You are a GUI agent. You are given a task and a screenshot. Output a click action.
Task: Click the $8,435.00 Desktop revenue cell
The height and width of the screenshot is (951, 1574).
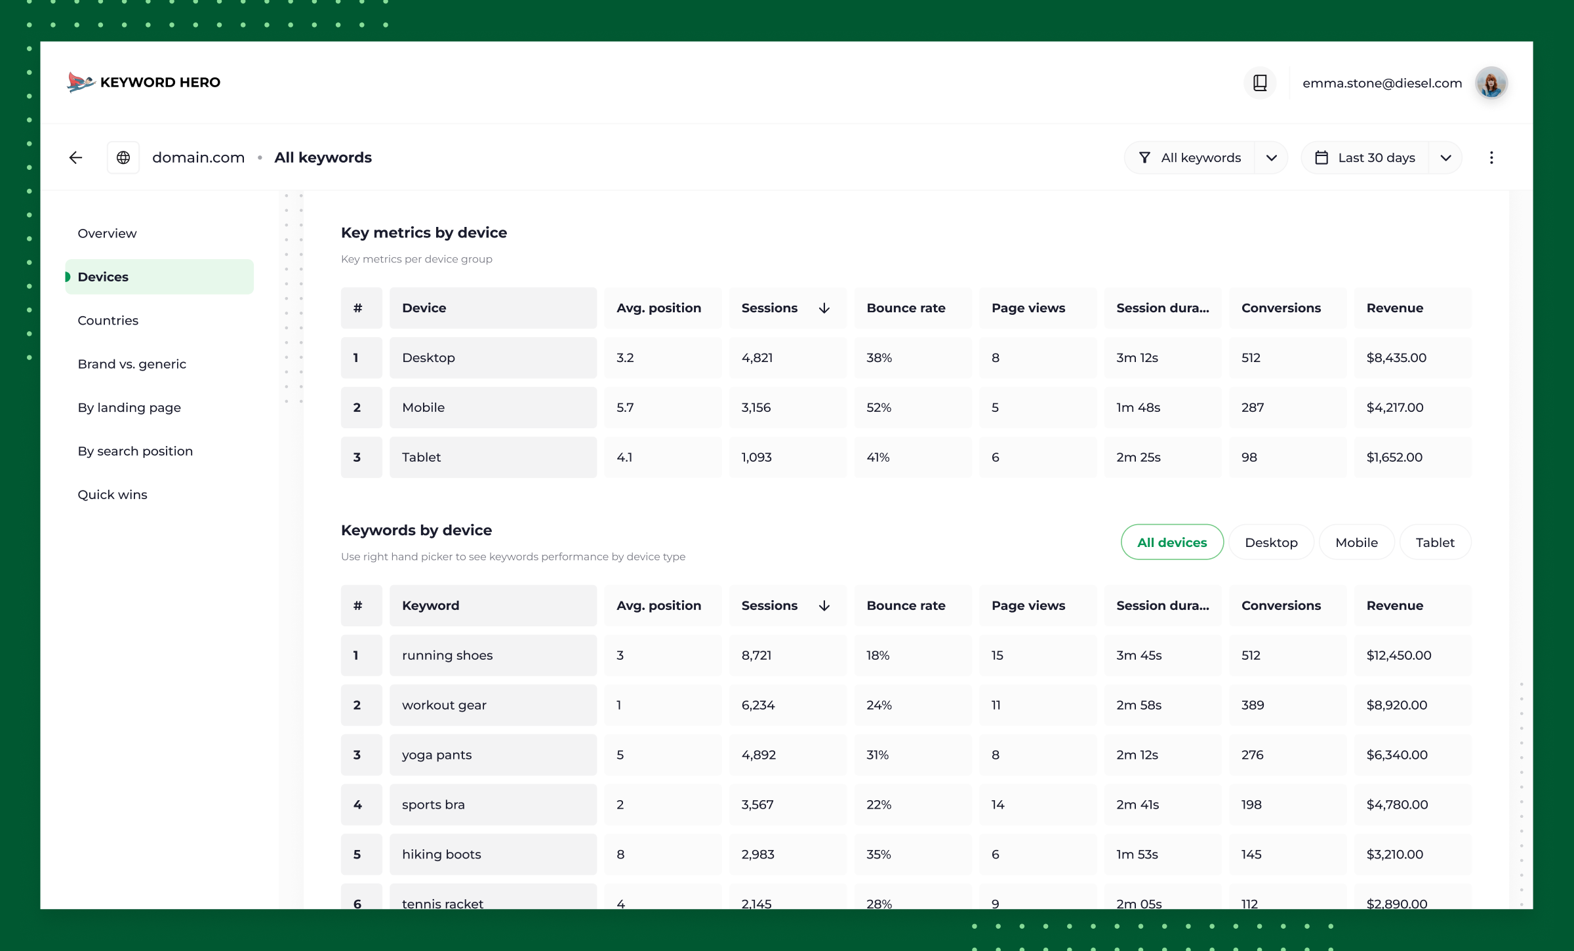1413,358
